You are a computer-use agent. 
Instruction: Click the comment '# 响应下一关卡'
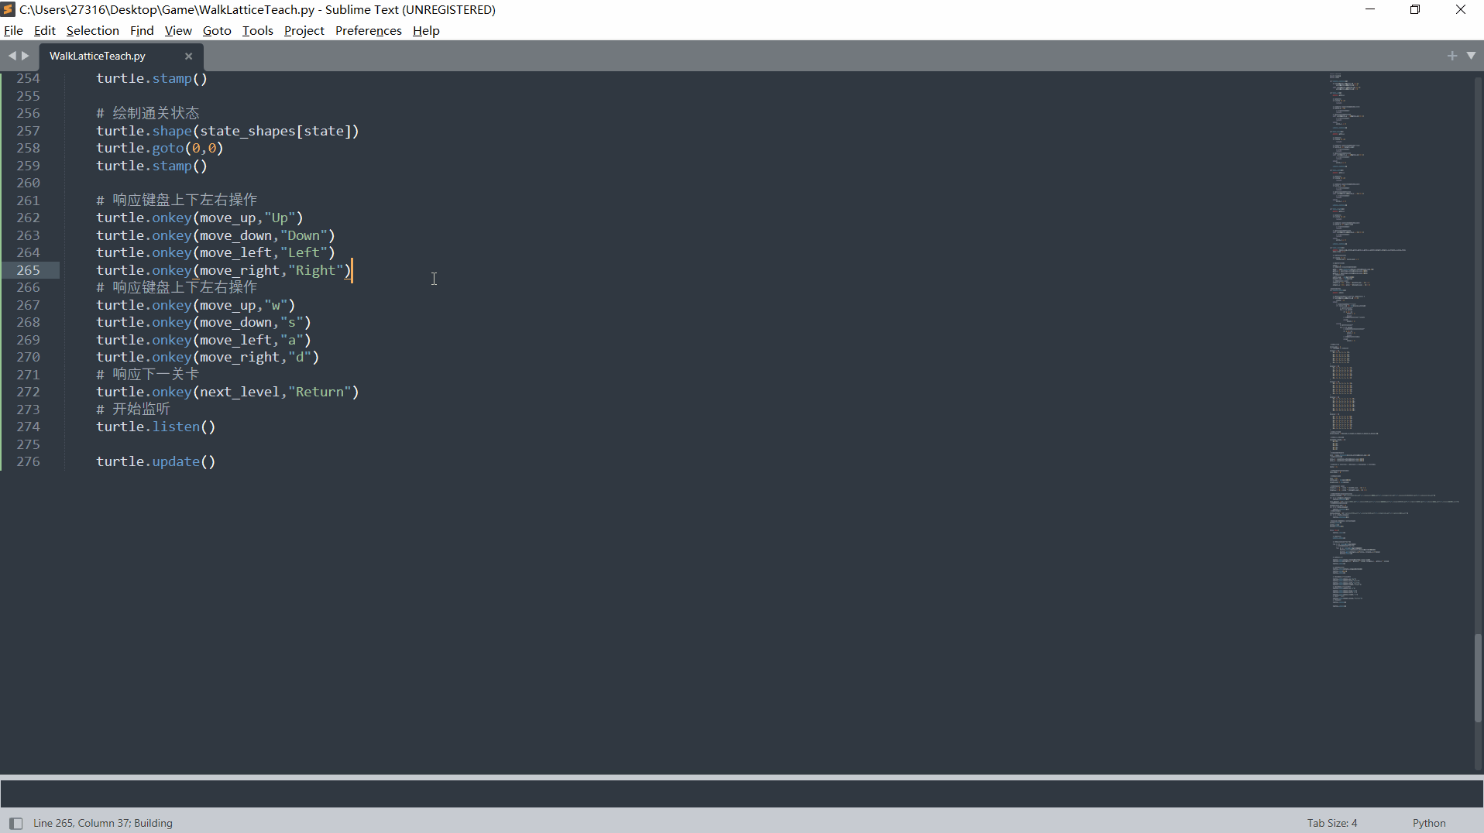[x=148, y=375]
